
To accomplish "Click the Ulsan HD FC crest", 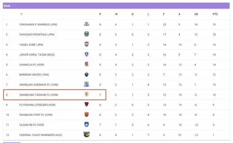I will click(87, 125).
